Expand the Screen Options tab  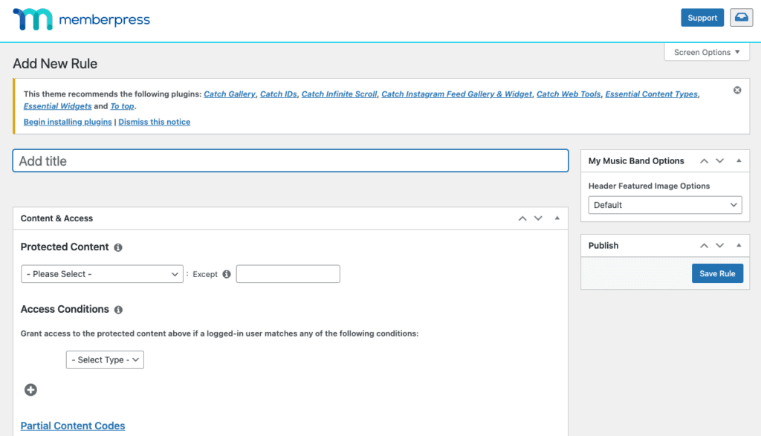click(707, 53)
